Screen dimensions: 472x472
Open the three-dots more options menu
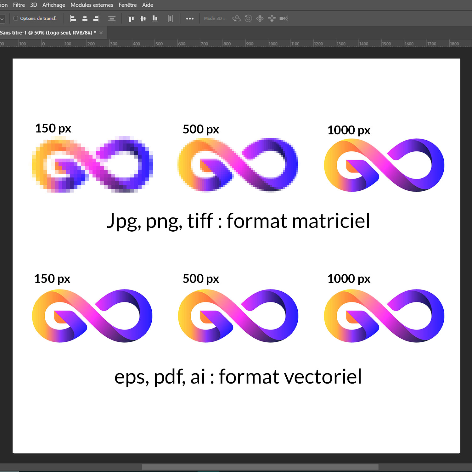coord(190,19)
